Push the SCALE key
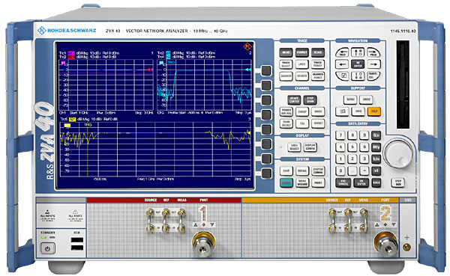Image resolution: width=450 pixels, height=276 pixels. pos(318,52)
